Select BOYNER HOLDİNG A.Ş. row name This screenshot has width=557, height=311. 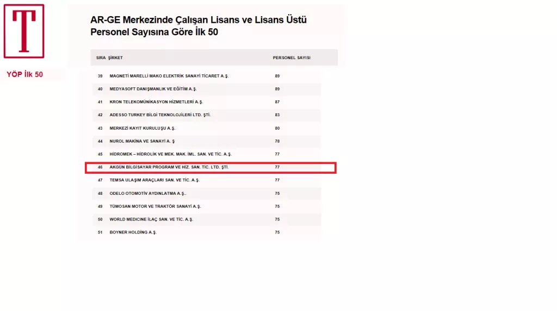point(133,232)
